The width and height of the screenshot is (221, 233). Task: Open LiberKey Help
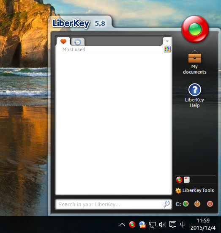pos(194,96)
